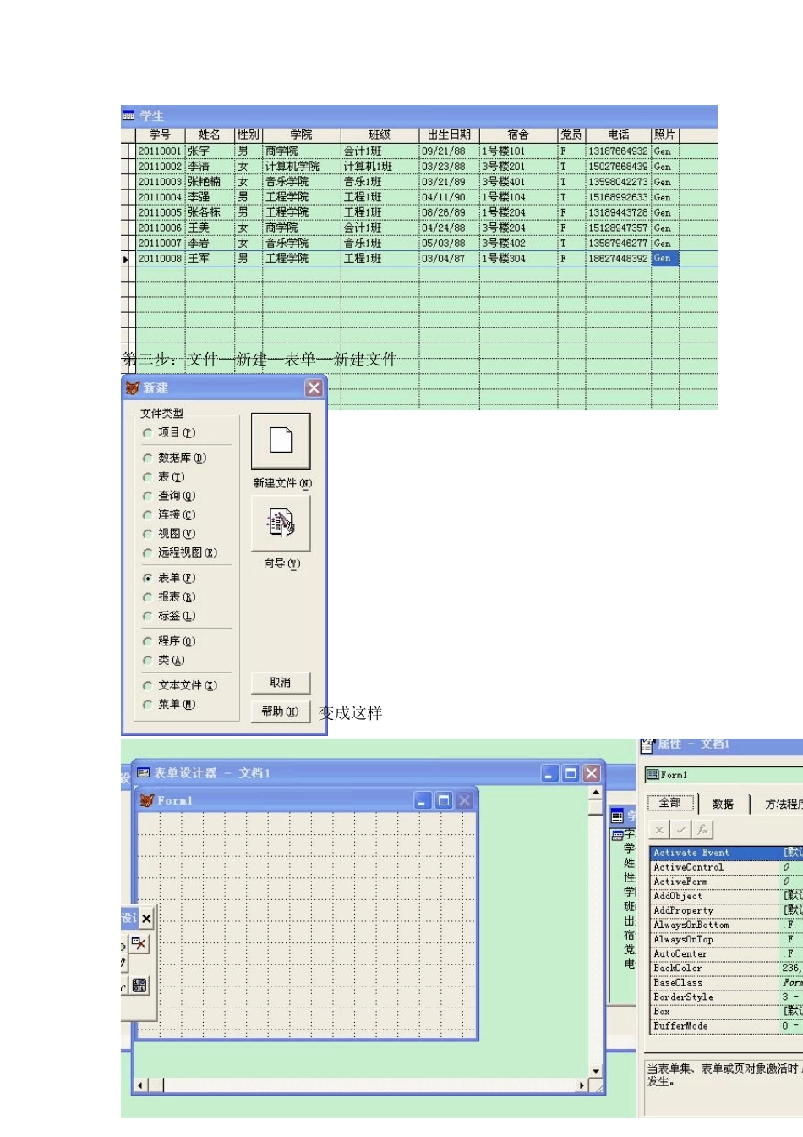Click the 表单设计器 scroll down arrow

point(596,1071)
